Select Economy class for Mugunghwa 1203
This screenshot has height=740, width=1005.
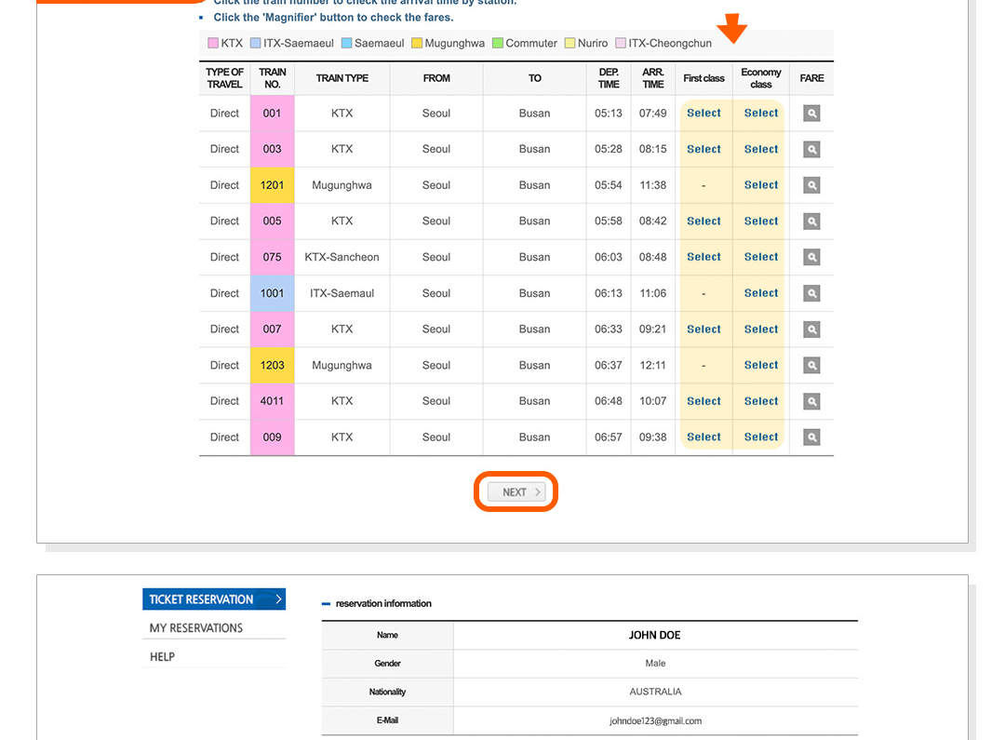tap(760, 365)
